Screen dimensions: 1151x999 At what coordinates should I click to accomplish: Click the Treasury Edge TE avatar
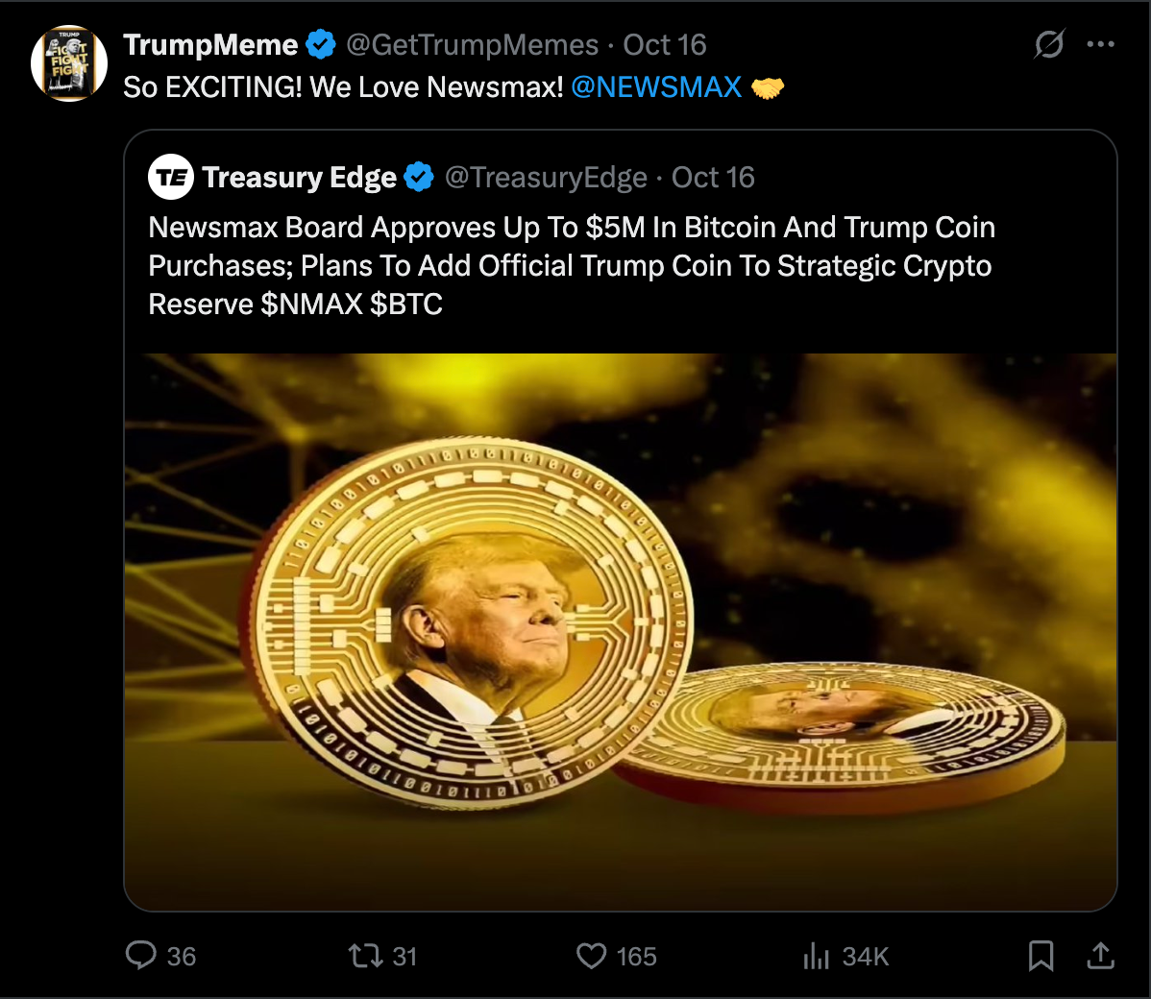[x=171, y=177]
